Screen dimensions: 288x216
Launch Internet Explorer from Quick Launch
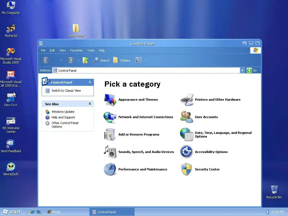(x=33, y=212)
